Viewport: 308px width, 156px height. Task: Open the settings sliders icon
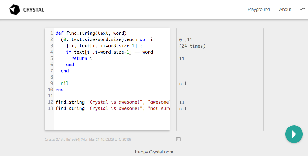click(302, 9)
